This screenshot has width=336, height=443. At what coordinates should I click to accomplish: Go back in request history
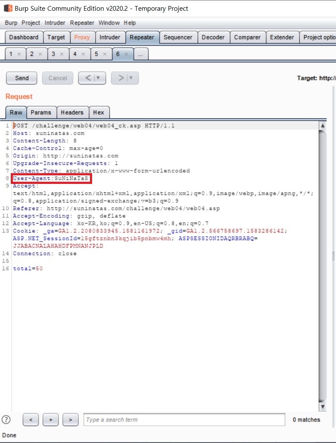[x=88, y=78]
